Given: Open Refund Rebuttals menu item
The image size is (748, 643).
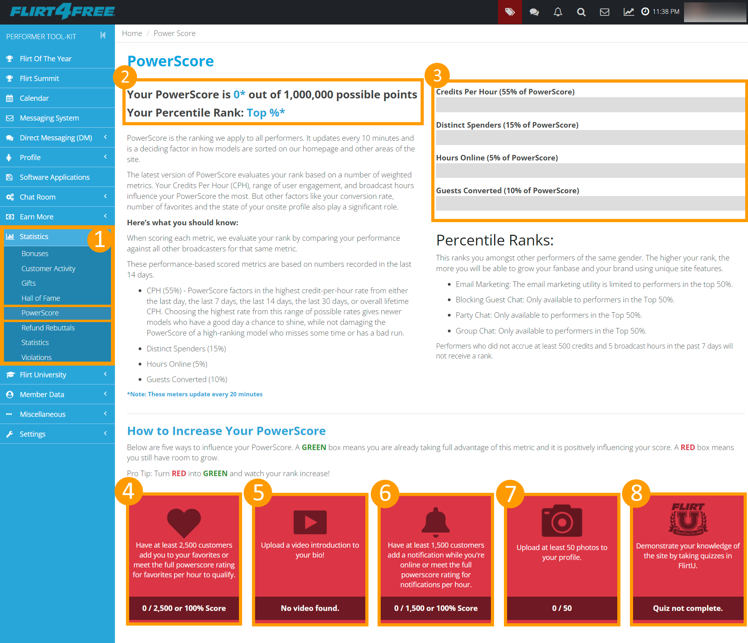Looking at the screenshot, I should (48, 328).
